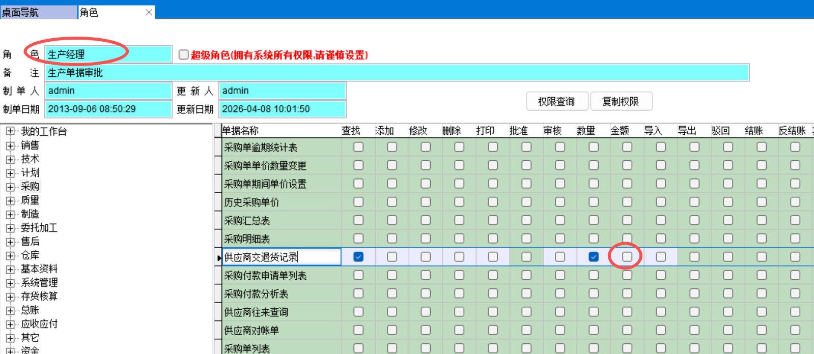
Task: Uncheck 数量 for 供应商交退货记录
Action: click(x=594, y=257)
